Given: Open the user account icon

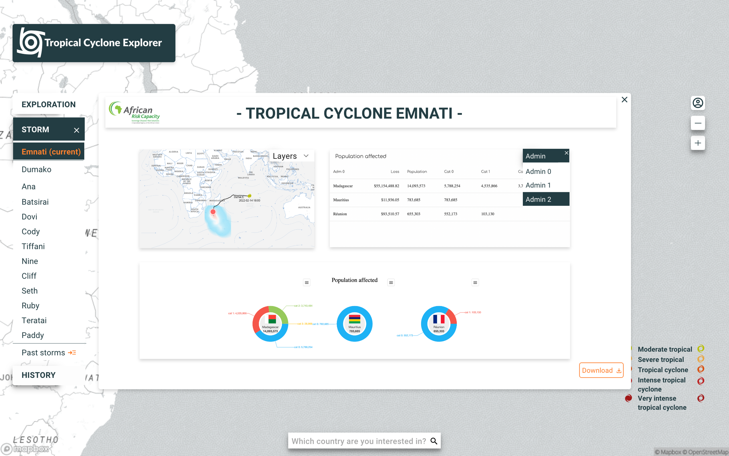Looking at the screenshot, I should click(698, 103).
